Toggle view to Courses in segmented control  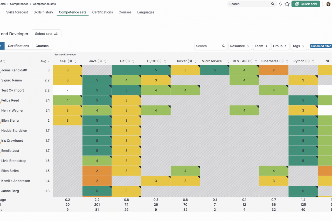[x=42, y=46]
